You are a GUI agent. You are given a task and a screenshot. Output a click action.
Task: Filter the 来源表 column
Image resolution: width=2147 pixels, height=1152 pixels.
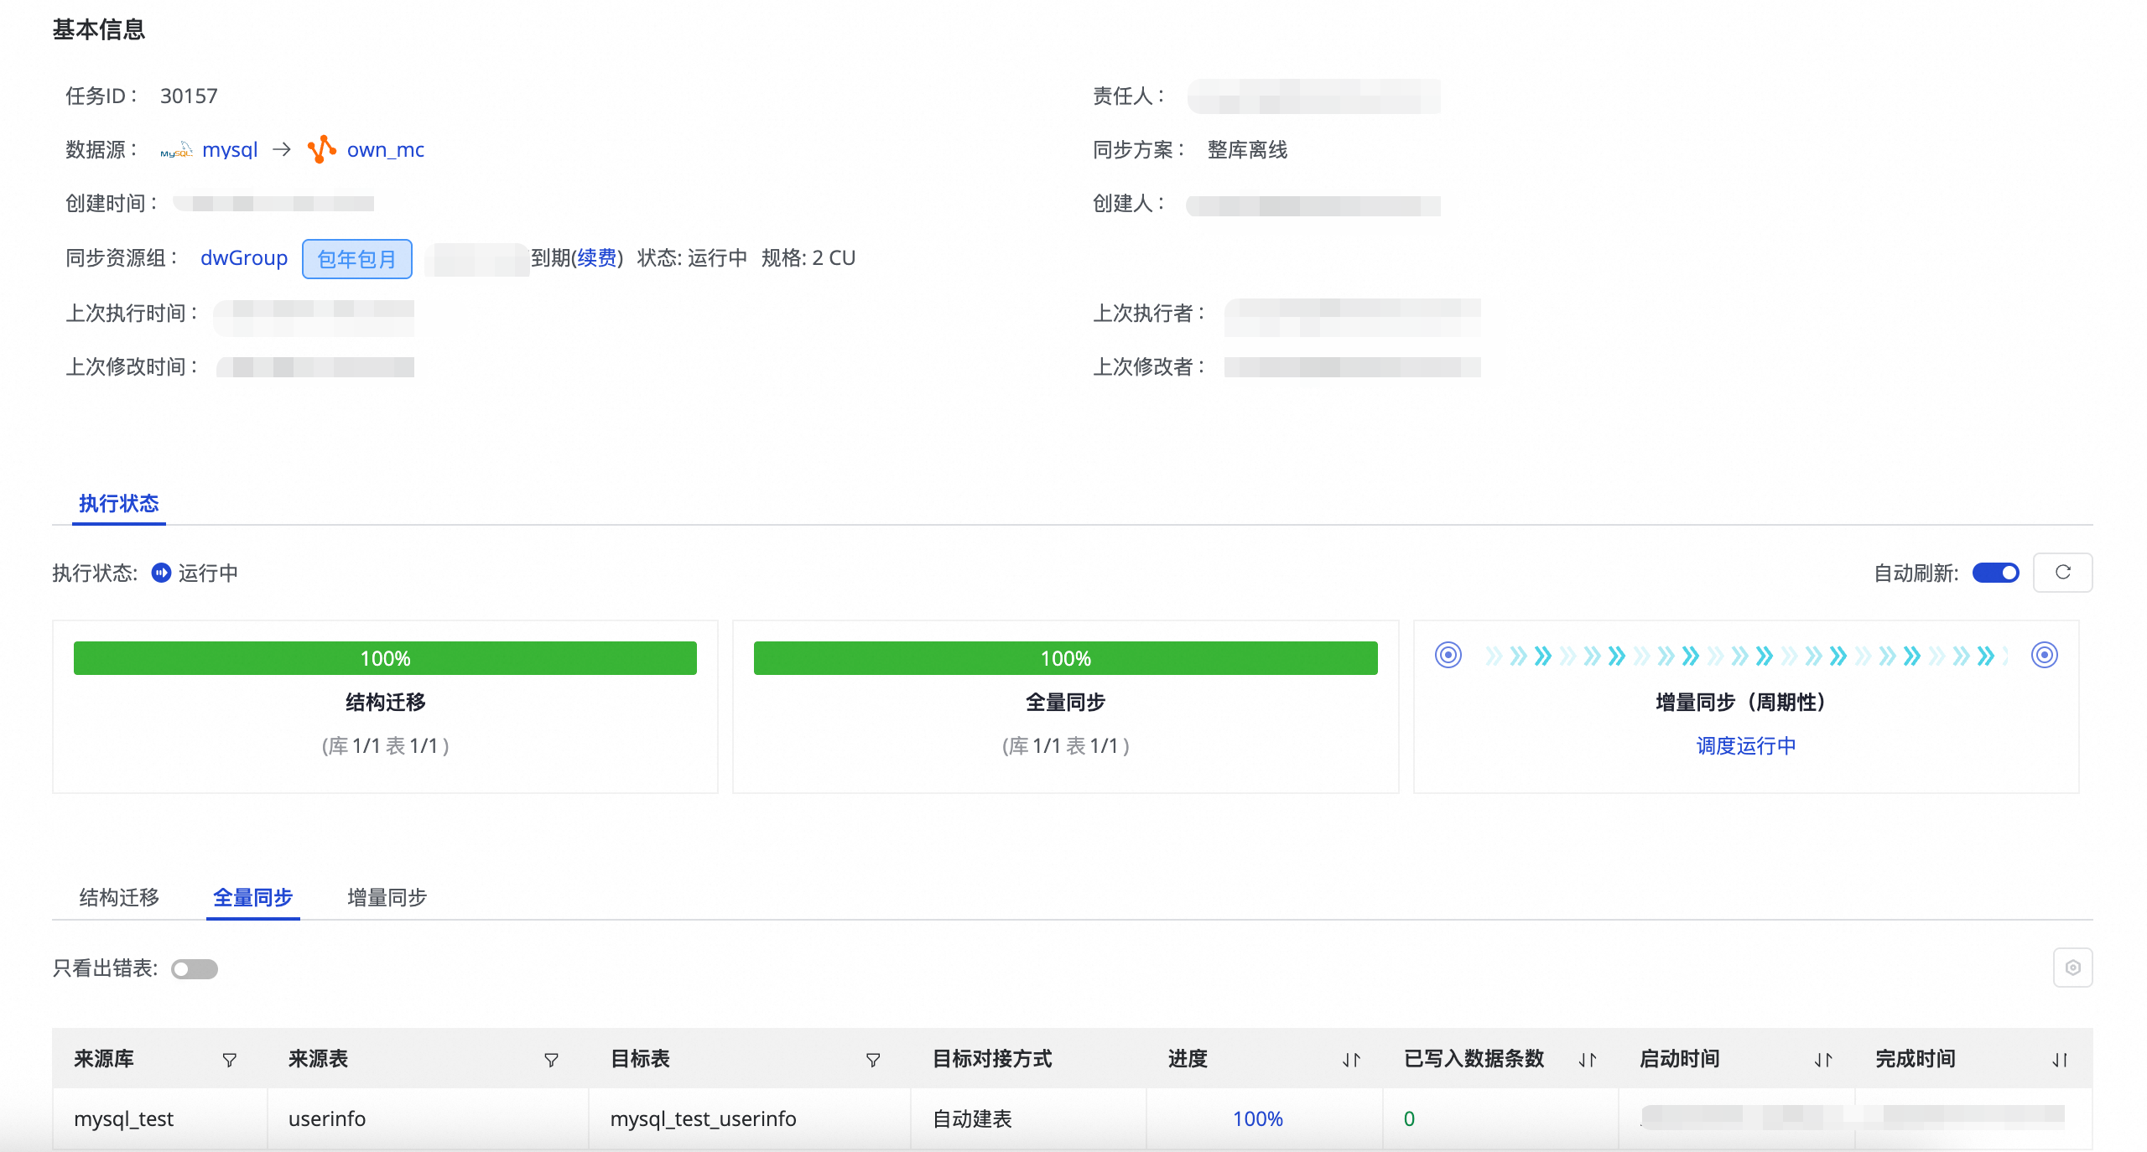(x=551, y=1060)
